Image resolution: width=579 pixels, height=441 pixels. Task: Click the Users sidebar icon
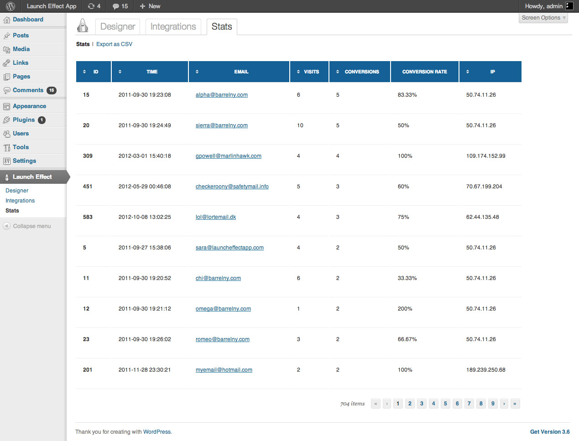coord(6,134)
